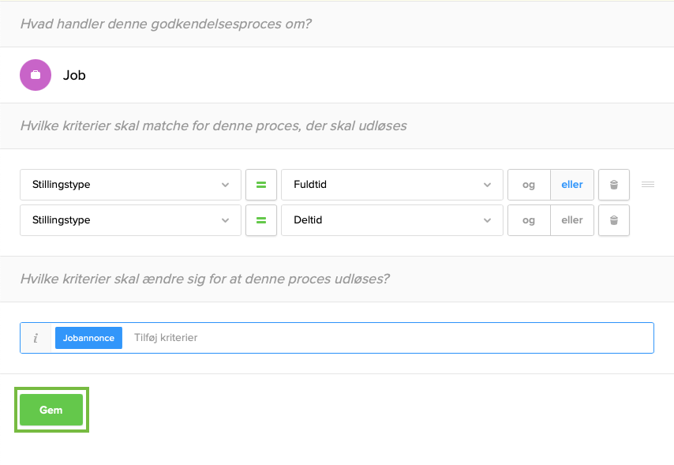The width and height of the screenshot is (674, 465).
Task: Click the "Hvad handler denne godkendelsesproces om?" header
Action: [x=166, y=24]
